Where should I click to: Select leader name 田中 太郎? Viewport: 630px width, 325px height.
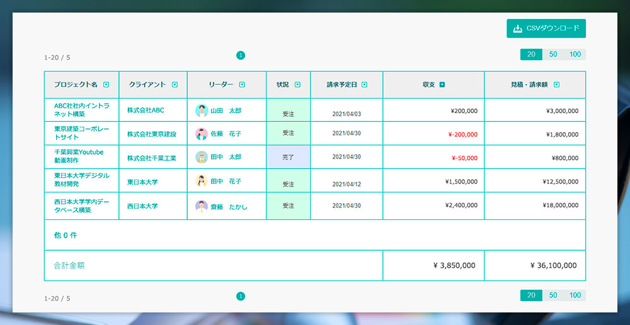coord(226,157)
